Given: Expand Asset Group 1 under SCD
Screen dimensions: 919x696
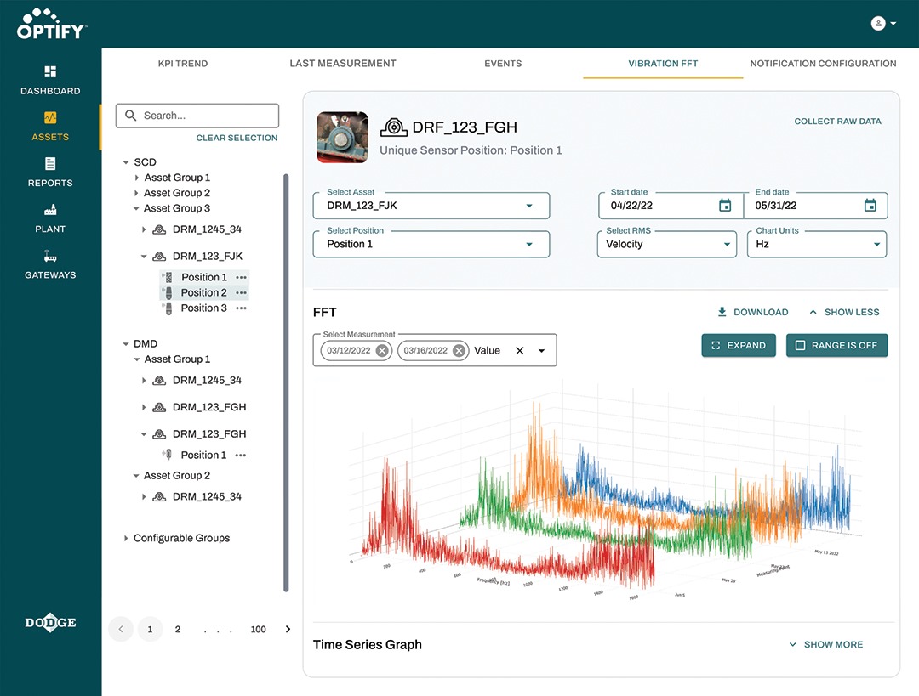Looking at the screenshot, I should tap(137, 178).
